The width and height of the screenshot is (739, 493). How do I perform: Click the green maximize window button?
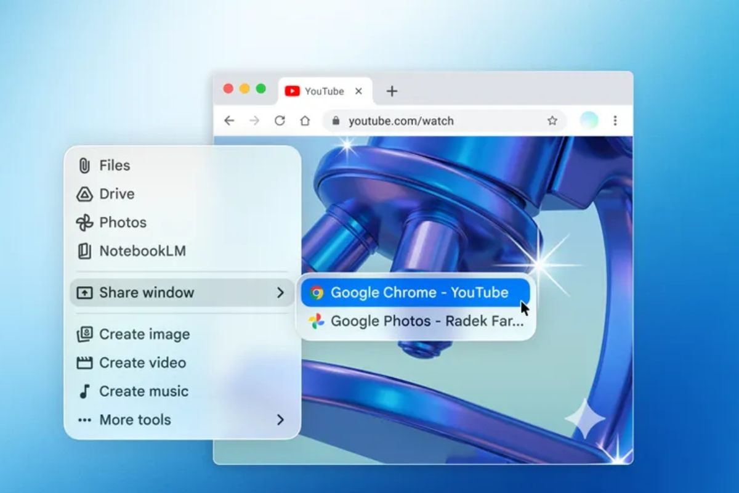click(x=261, y=89)
